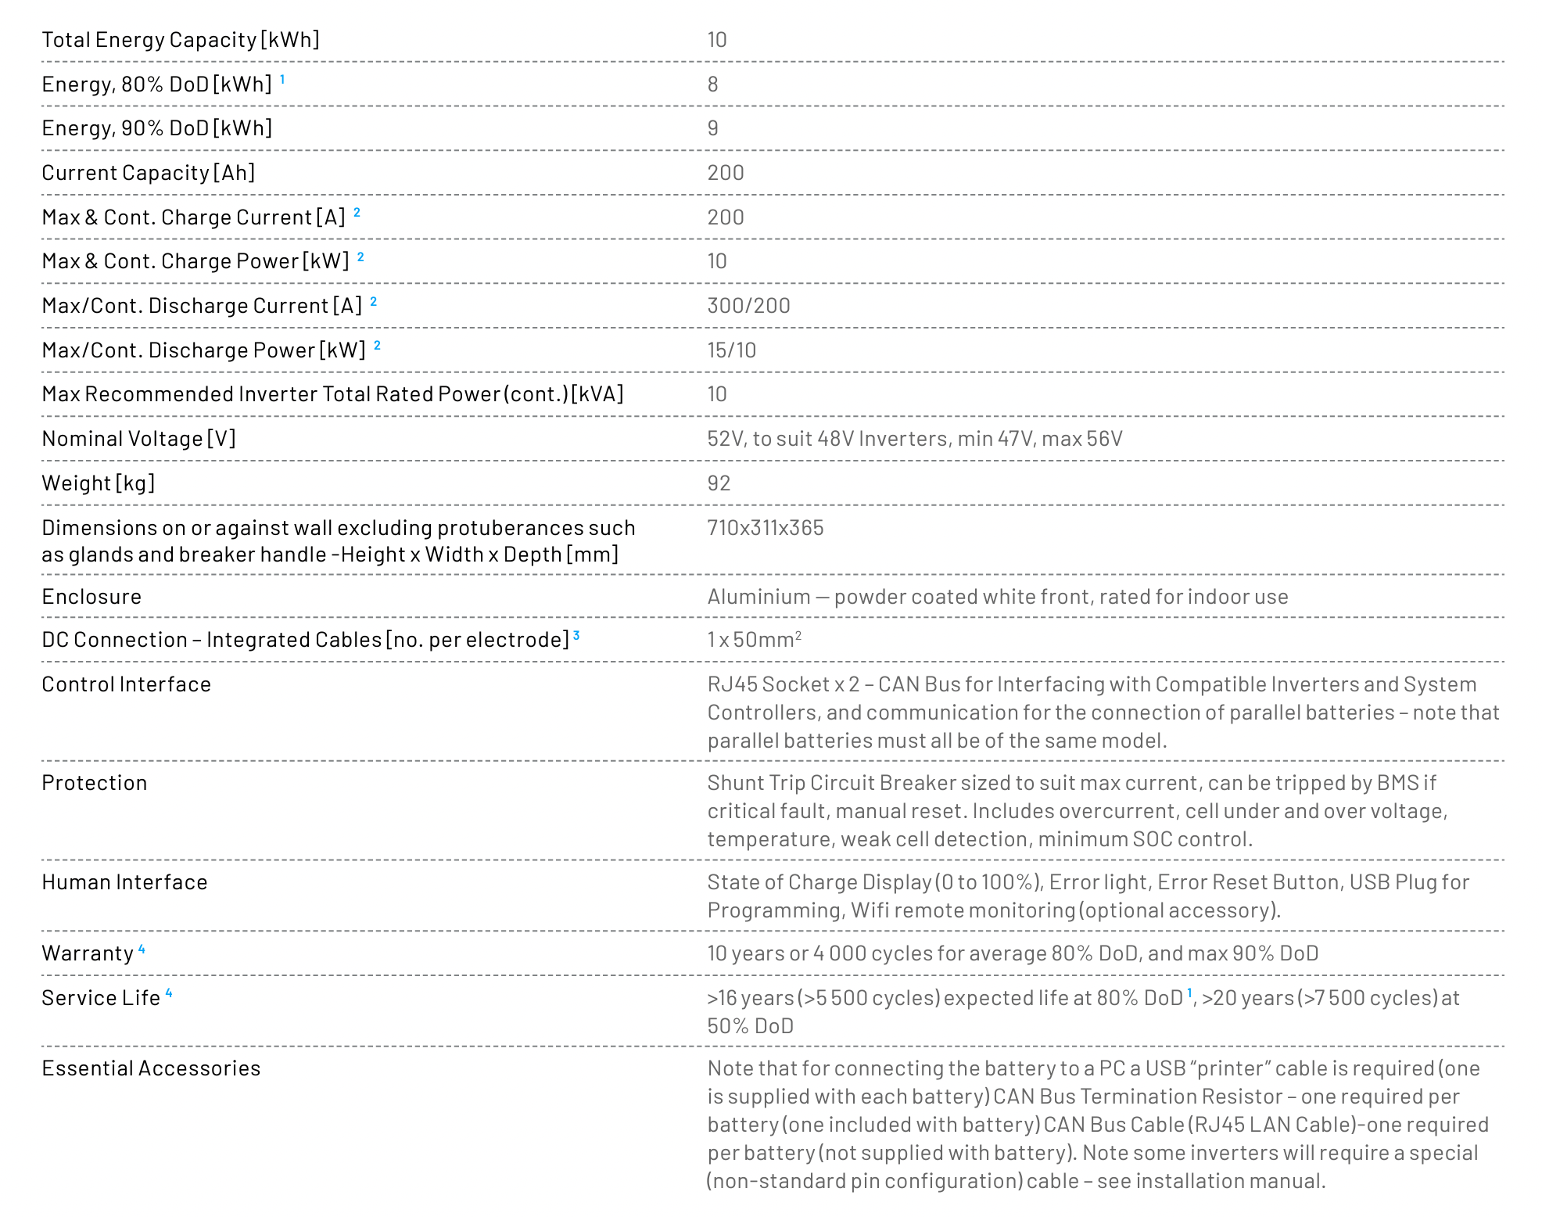Select the Current Capacity value 200

(726, 173)
